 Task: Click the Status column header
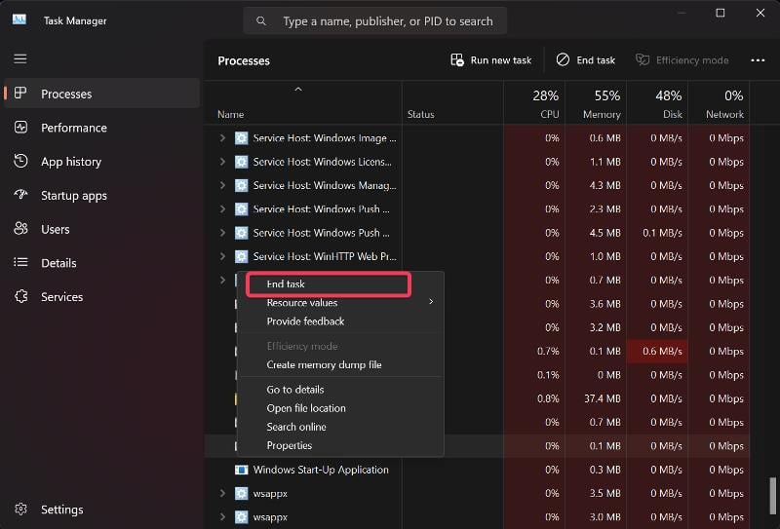click(x=452, y=103)
